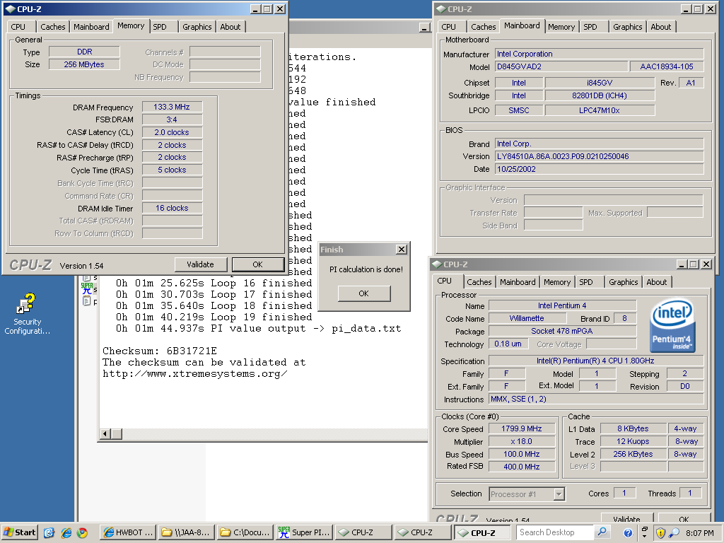
Task: Click the Search Desktop input field
Action: 554,532
